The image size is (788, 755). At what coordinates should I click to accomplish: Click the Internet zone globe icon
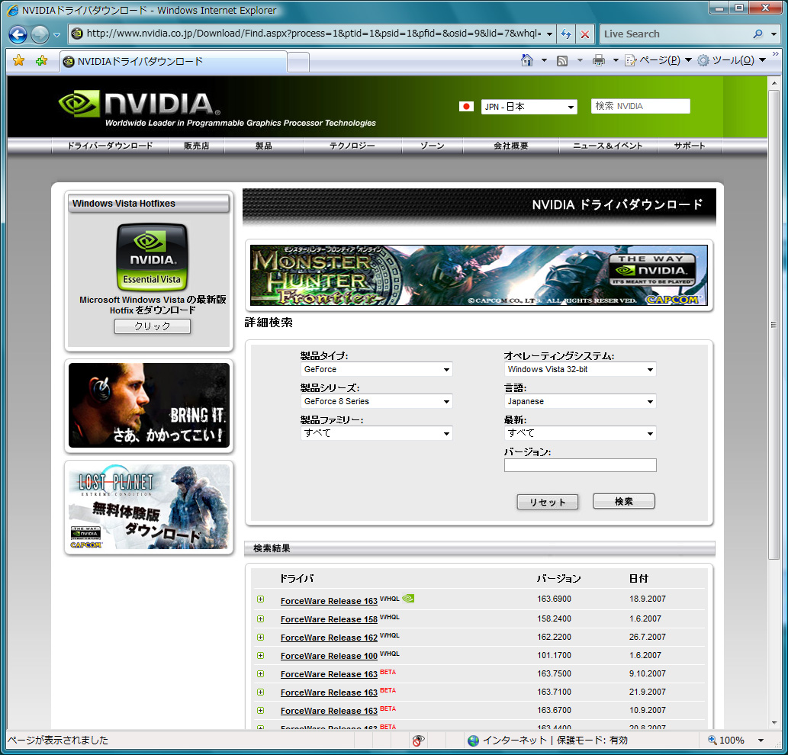[x=473, y=741]
